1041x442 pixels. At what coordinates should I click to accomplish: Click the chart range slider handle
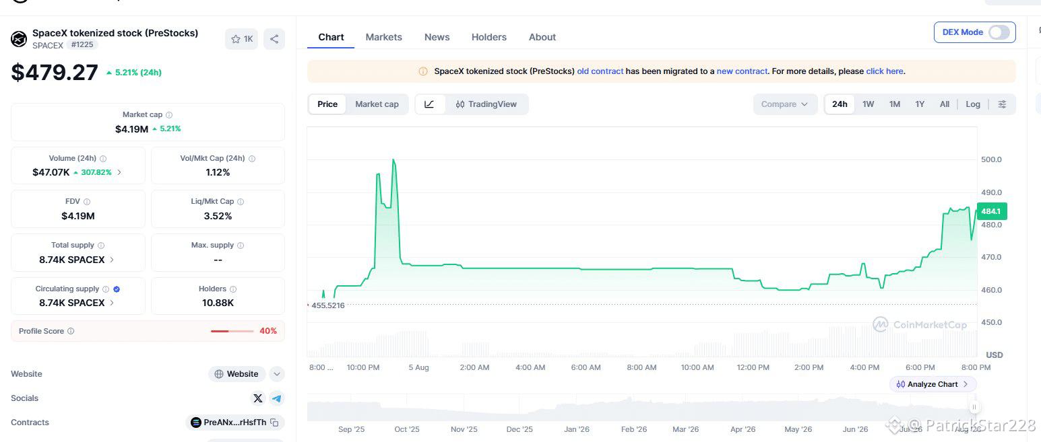[974, 407]
